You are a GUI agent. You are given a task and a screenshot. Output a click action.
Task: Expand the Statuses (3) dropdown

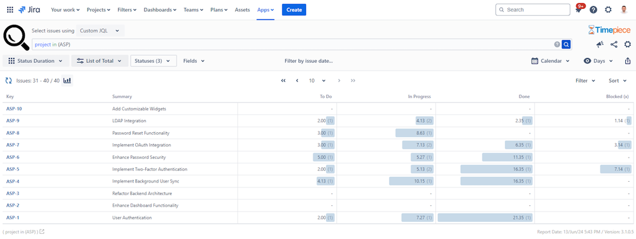tap(153, 61)
